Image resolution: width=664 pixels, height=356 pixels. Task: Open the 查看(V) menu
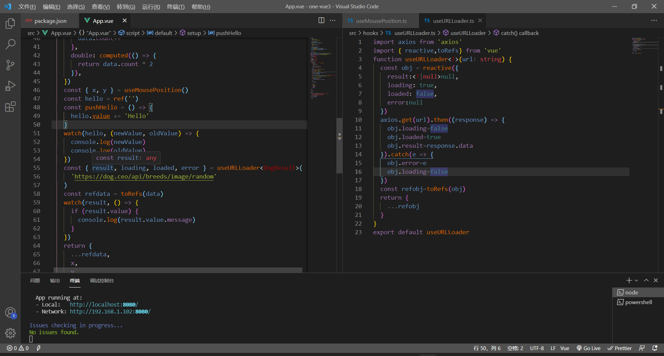[101, 7]
